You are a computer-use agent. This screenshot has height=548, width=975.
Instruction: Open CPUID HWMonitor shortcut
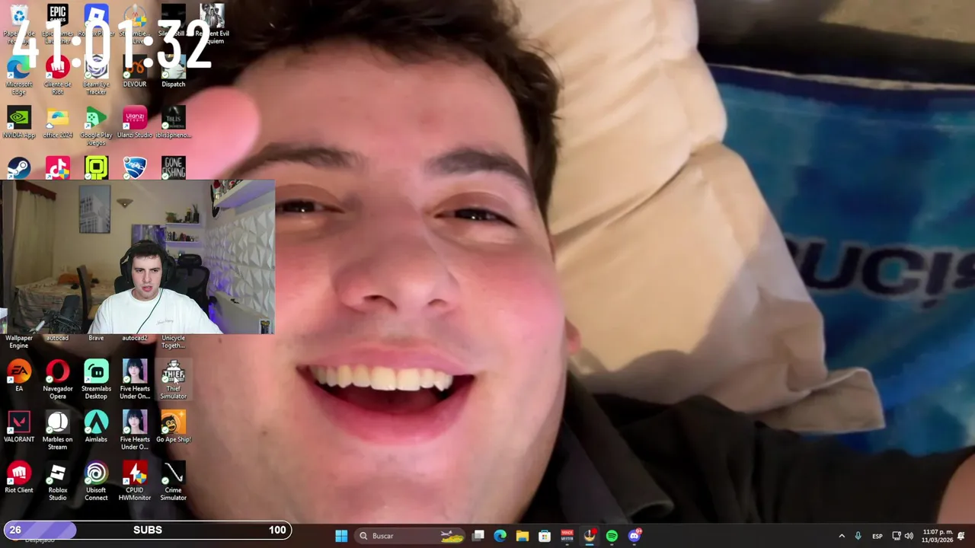pos(134,482)
